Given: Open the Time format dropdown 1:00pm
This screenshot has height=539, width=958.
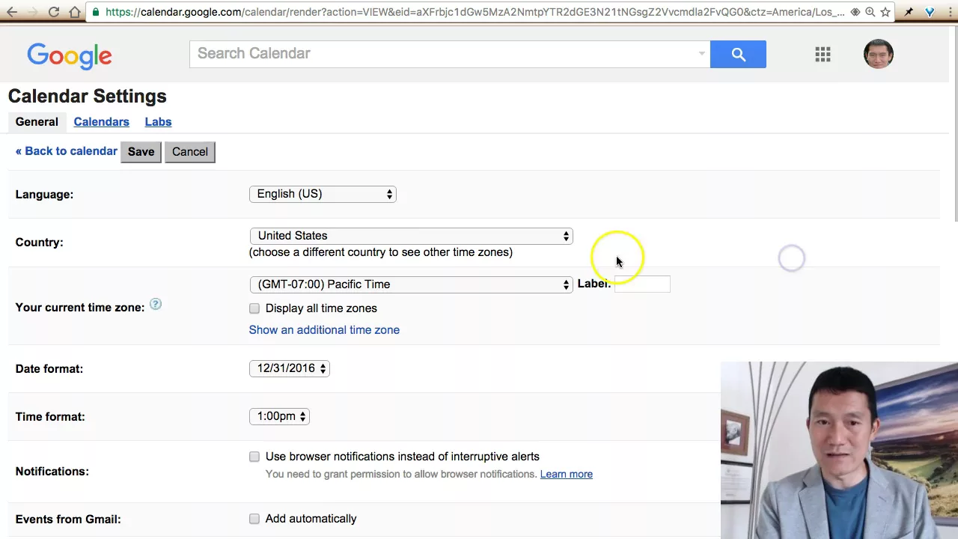Looking at the screenshot, I should click(279, 416).
